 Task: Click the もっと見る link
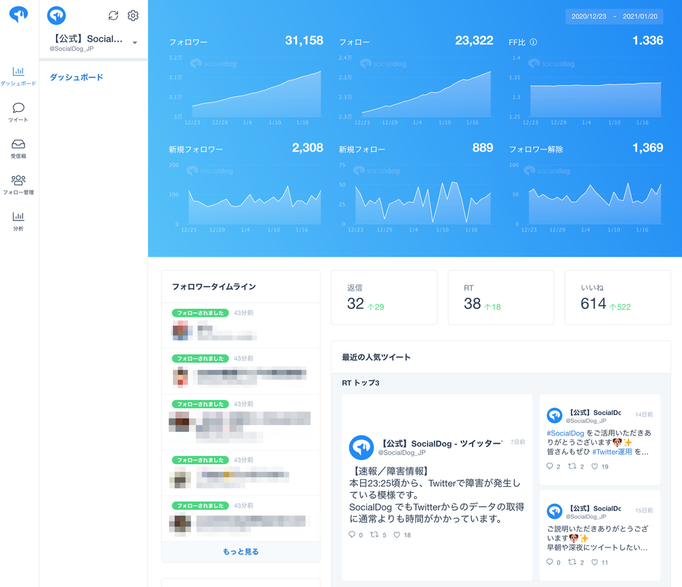pos(241,552)
